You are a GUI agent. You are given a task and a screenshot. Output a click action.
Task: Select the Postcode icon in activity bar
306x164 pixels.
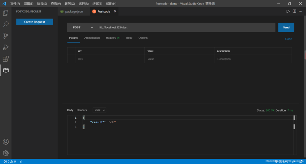point(6,70)
